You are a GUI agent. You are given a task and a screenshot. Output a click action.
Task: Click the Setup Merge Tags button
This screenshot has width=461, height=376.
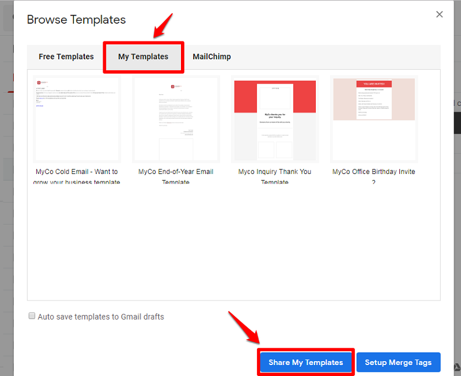pos(398,362)
